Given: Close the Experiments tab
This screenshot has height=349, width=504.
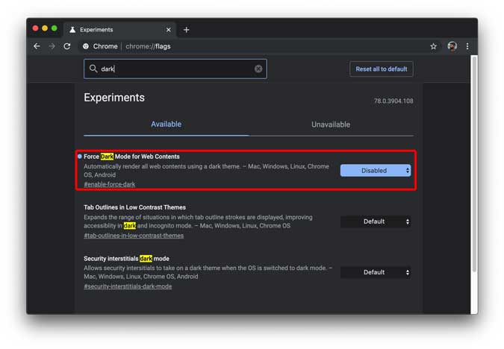Looking at the screenshot, I should pyautogui.click(x=169, y=30).
